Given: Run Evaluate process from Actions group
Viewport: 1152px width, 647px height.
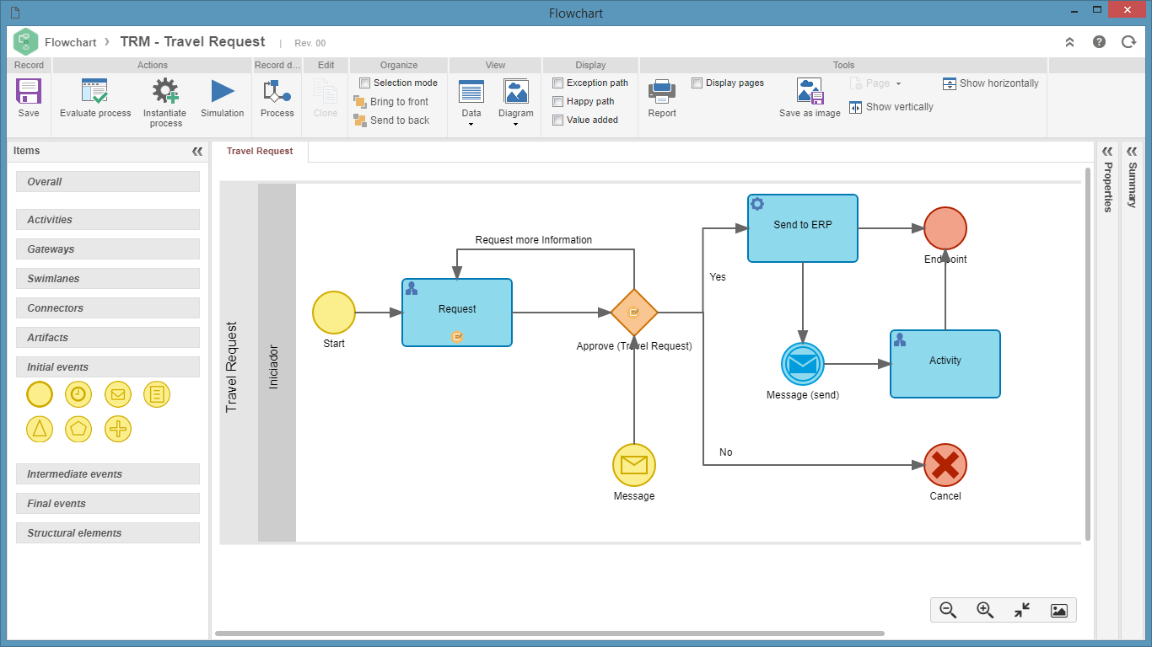Looking at the screenshot, I should click(95, 91).
